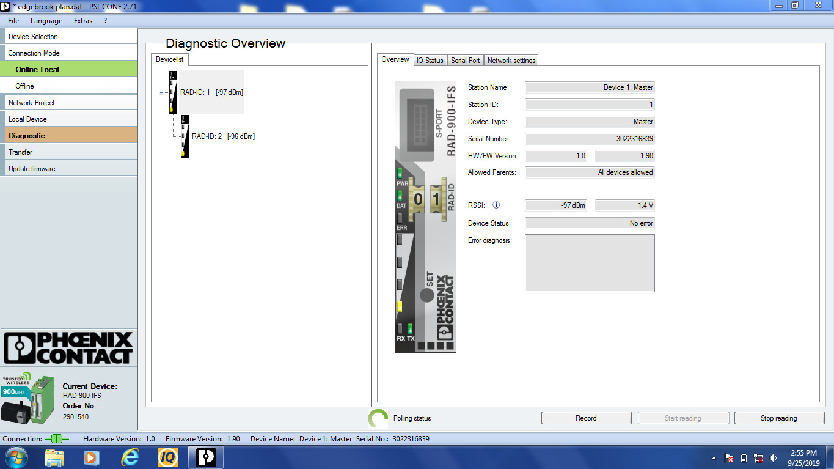Click the Station Name field
The image size is (834, 469).
tap(590, 87)
